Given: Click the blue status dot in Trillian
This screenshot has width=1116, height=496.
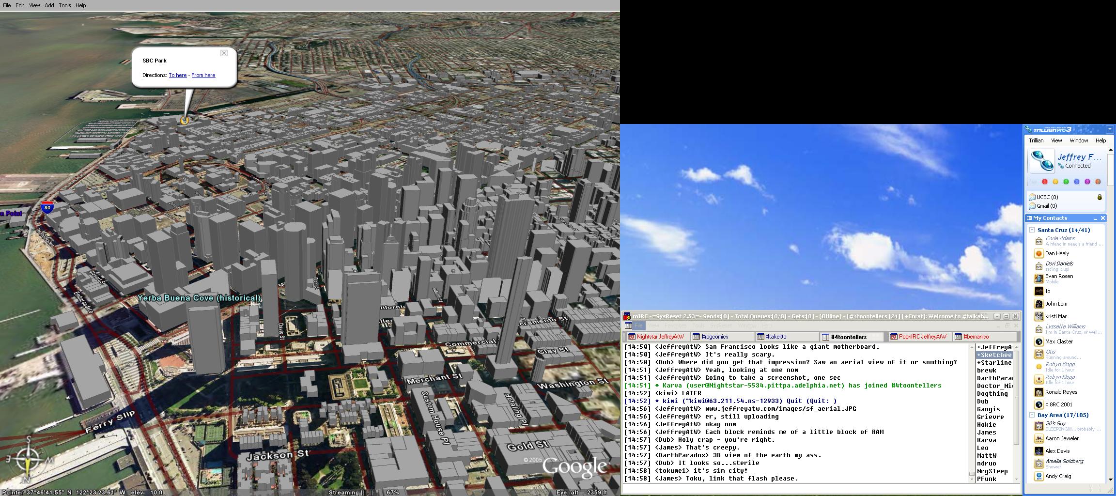Looking at the screenshot, I should coord(1077,182).
